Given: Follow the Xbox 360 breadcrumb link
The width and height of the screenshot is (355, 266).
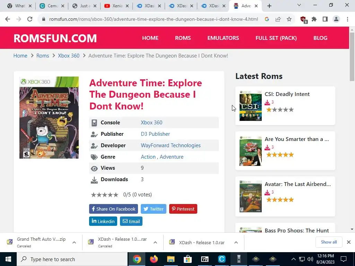Looking at the screenshot, I should pos(69,56).
